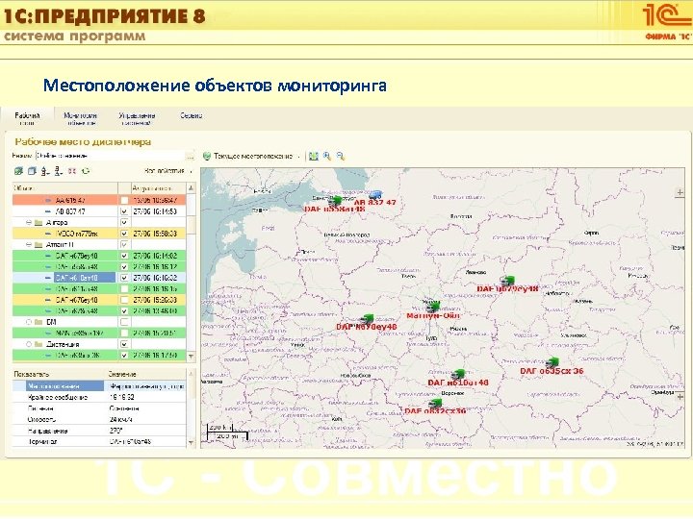Collapse the БМ group

point(29,322)
